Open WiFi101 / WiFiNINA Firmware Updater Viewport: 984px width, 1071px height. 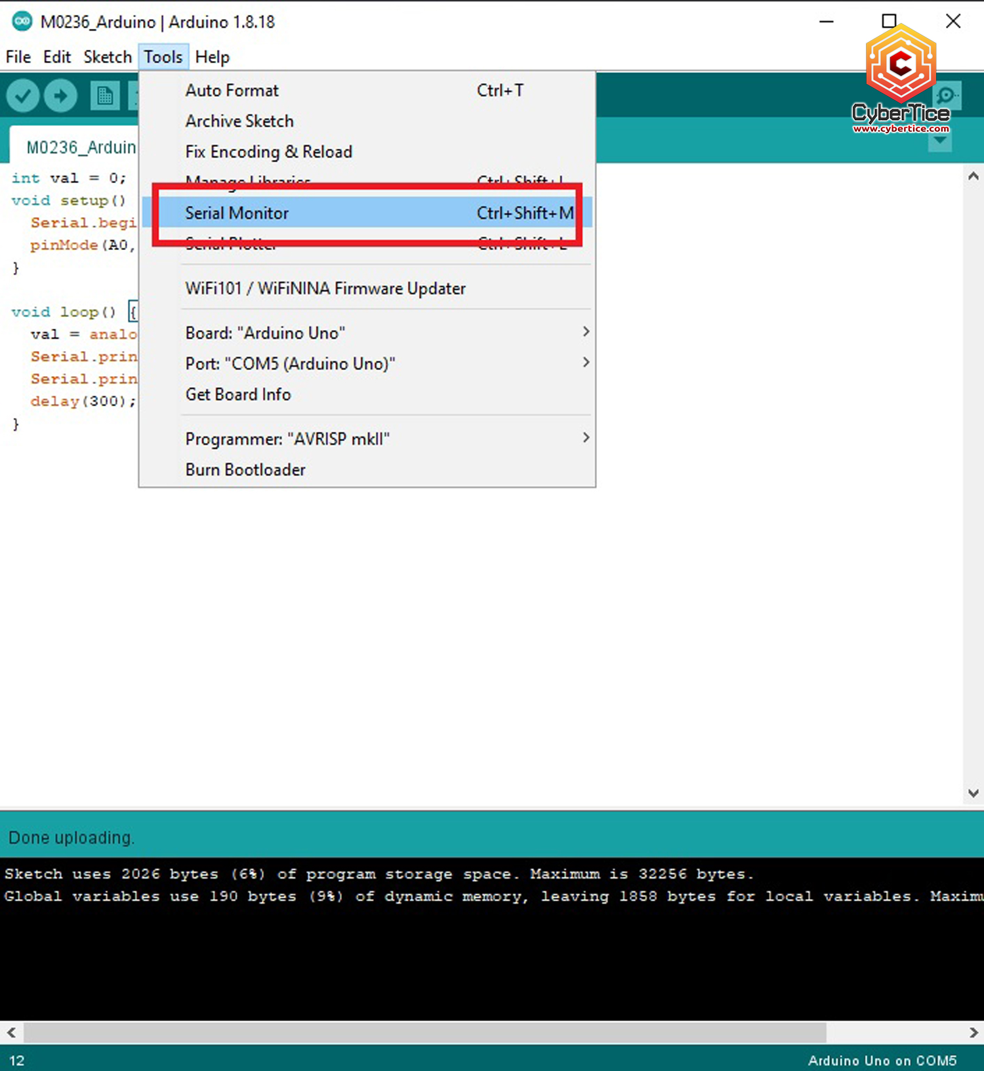click(x=367, y=288)
